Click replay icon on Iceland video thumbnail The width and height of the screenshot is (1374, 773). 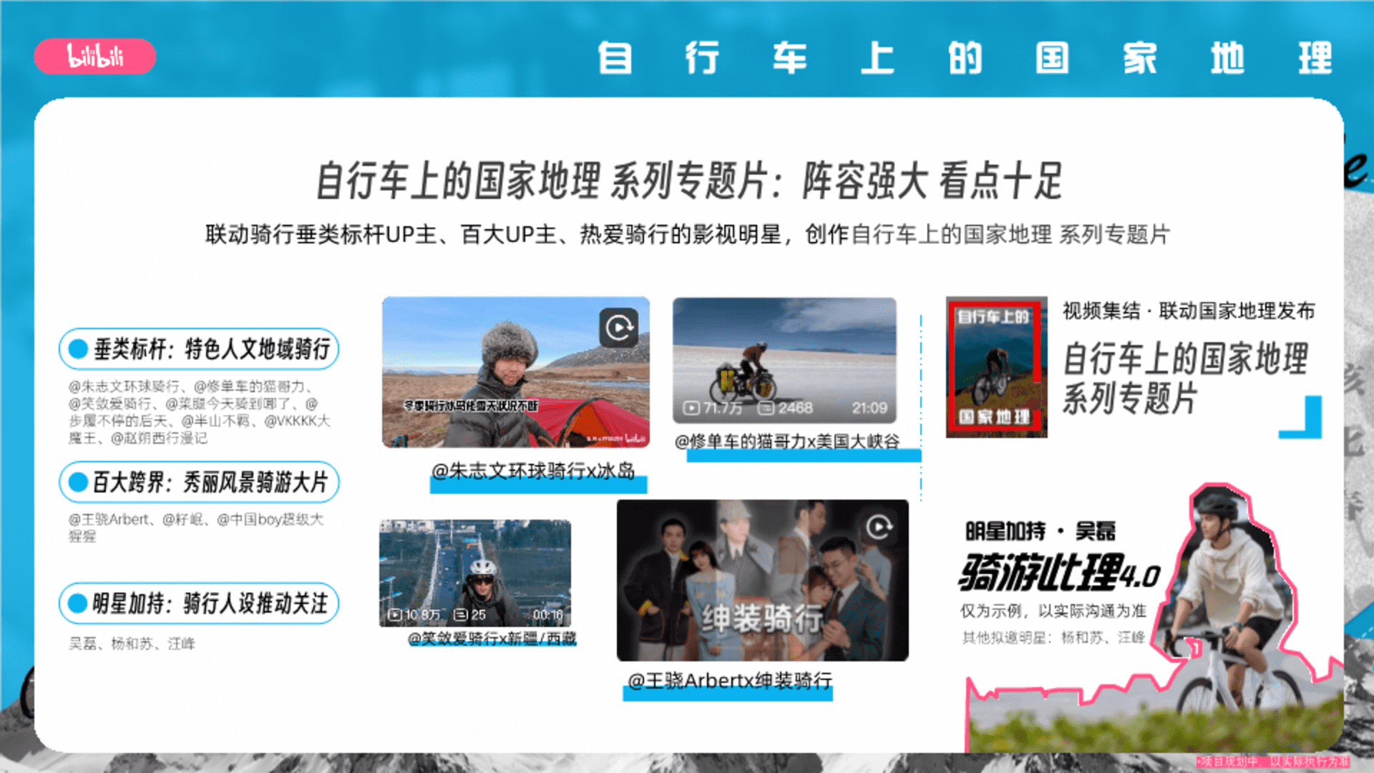(618, 328)
